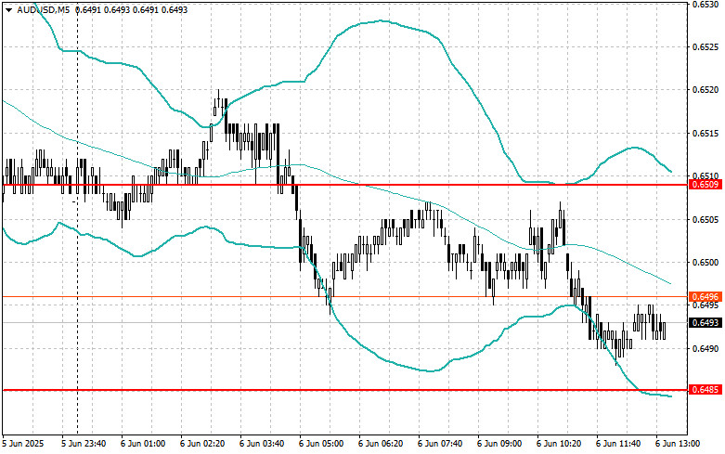The image size is (725, 454).
Task: Open chart menu triangle beside AUDUSD,M5
Action: click(9, 9)
